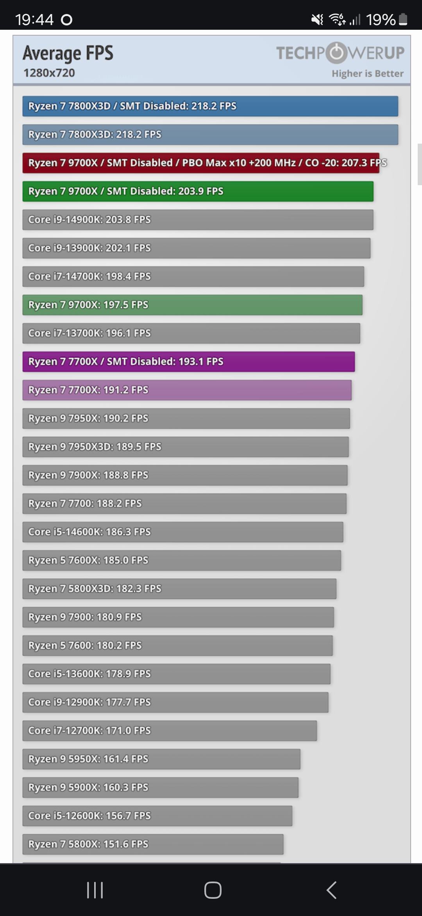Tap the purple Ryzen 7 7700X SMT Disabled bar
422x916 pixels.
click(188, 362)
